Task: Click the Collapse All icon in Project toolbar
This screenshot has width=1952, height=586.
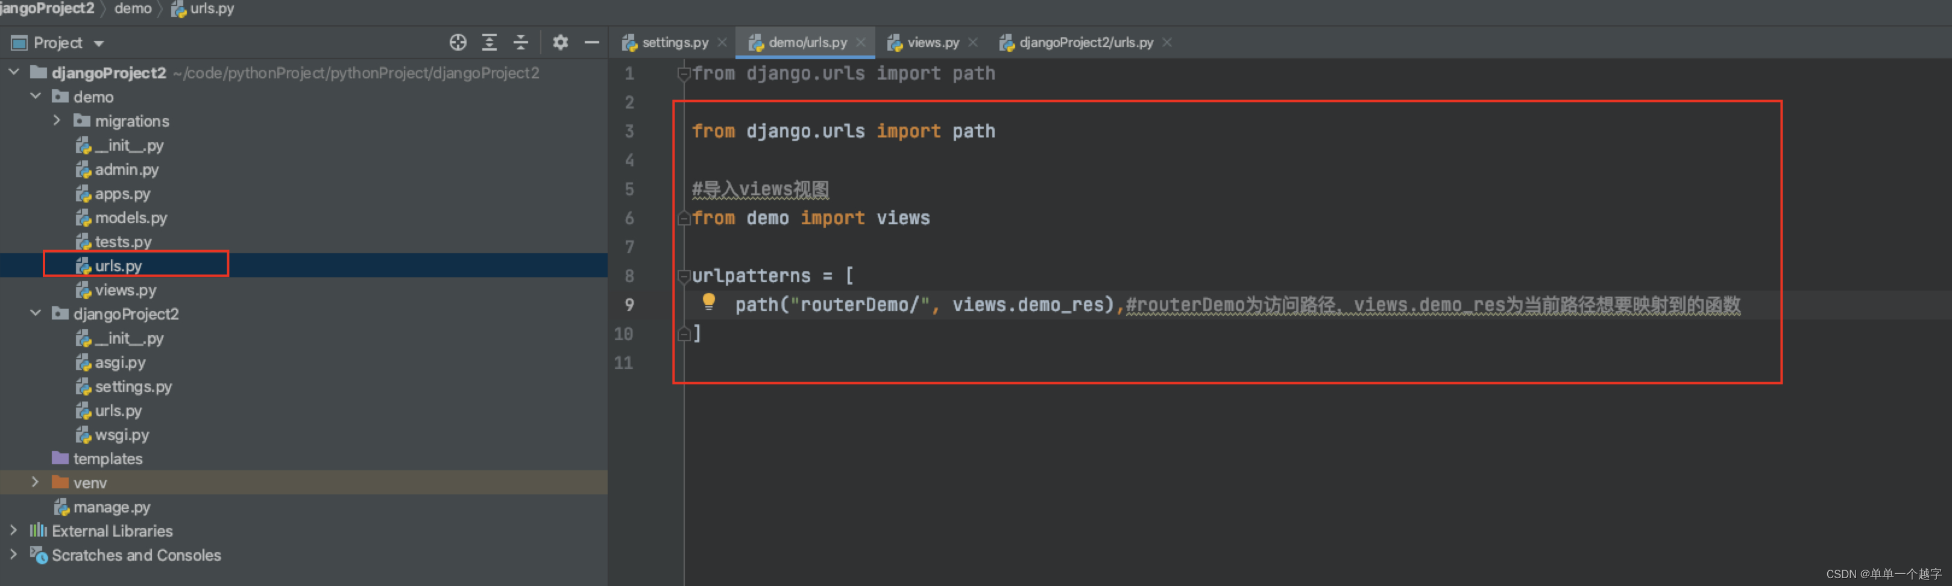Action: (521, 42)
